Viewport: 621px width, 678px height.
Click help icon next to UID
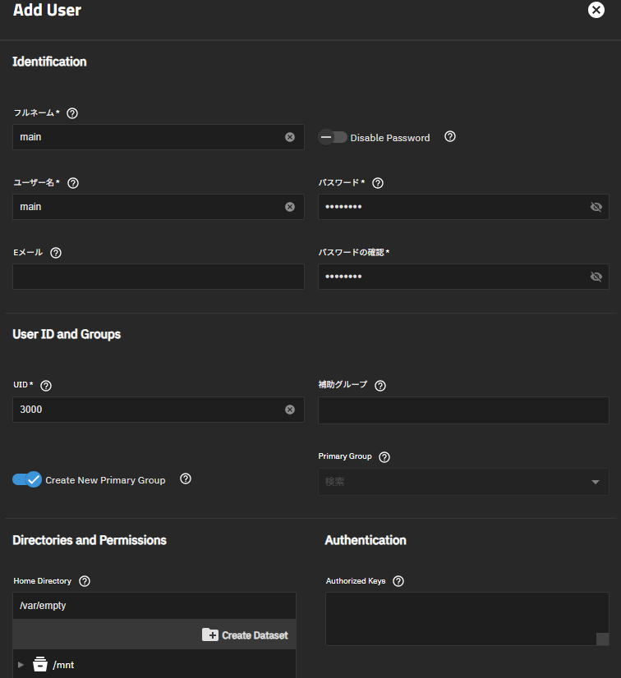[x=46, y=386]
